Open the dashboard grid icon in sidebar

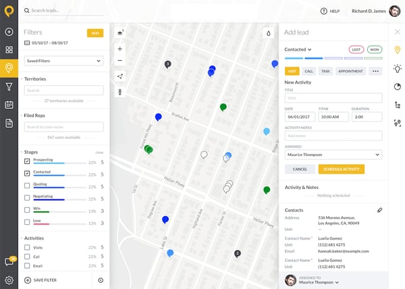(x=9, y=49)
